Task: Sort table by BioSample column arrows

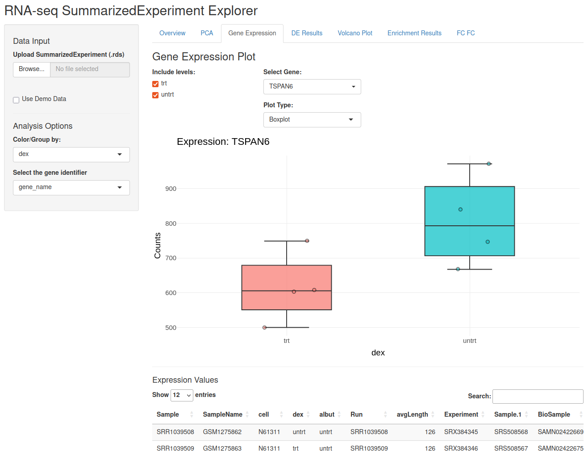Action: pos(581,414)
